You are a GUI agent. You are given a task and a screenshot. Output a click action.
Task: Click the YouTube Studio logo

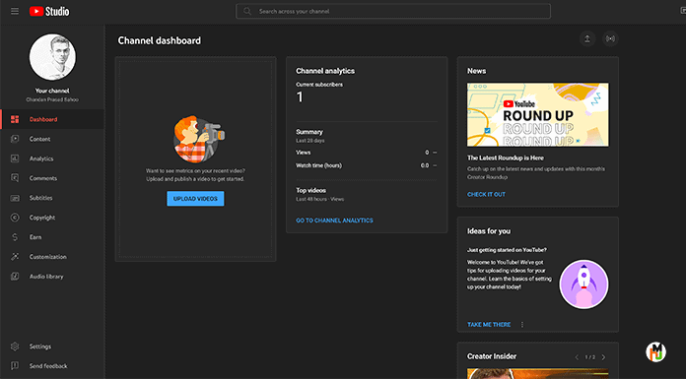click(49, 12)
